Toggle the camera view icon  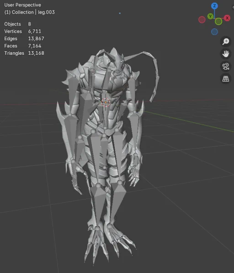click(x=226, y=66)
